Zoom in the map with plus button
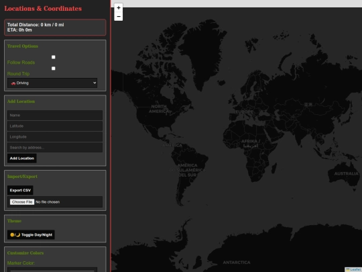The image size is (362, 272). tap(119, 8)
